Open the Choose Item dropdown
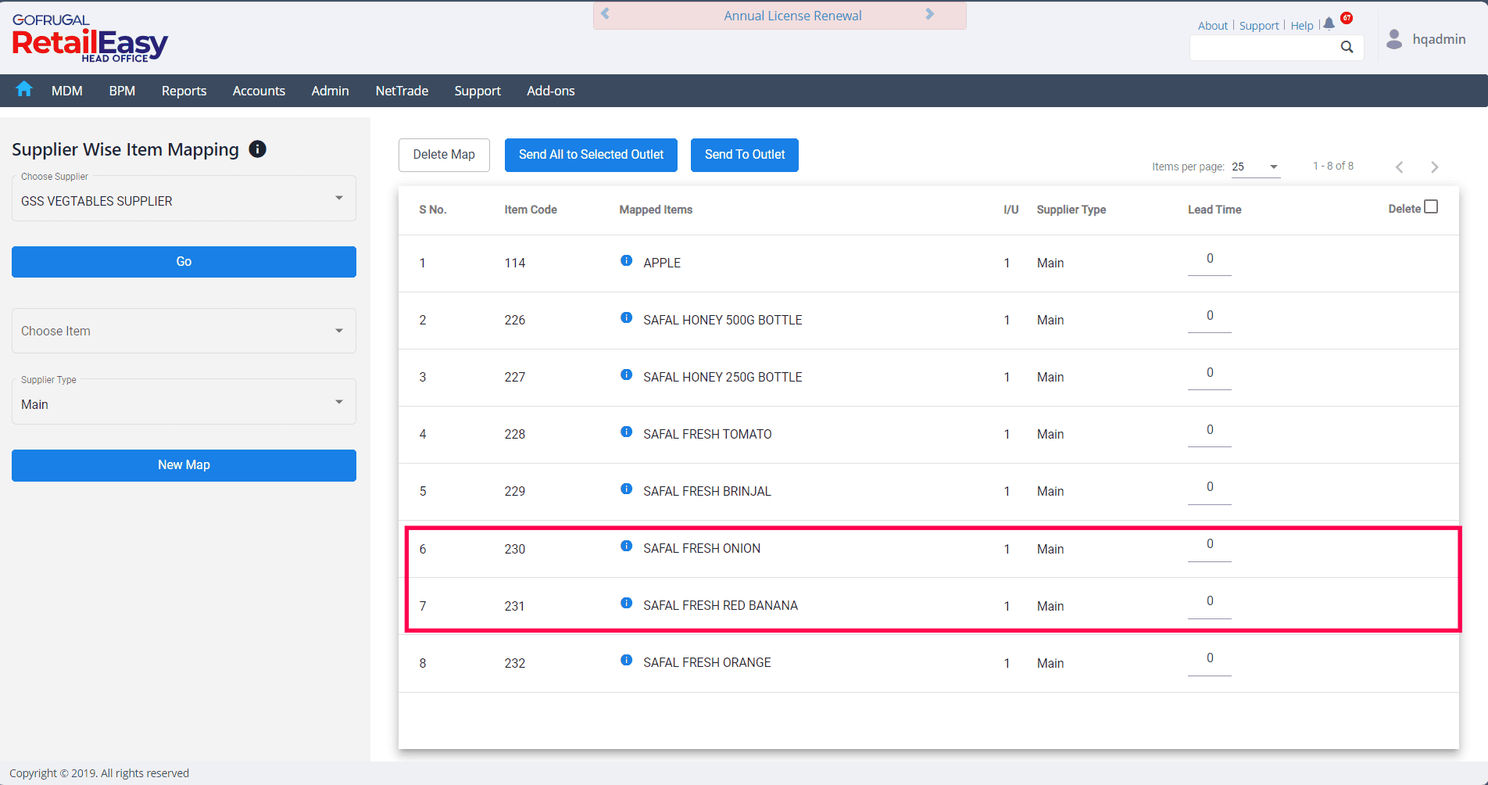 (184, 331)
